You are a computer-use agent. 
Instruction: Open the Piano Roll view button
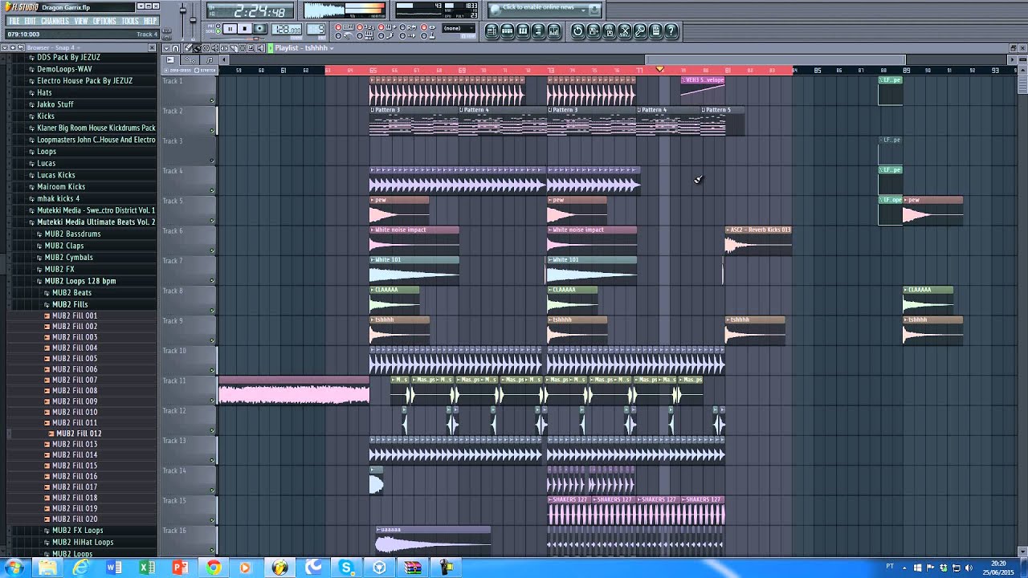pos(523,31)
